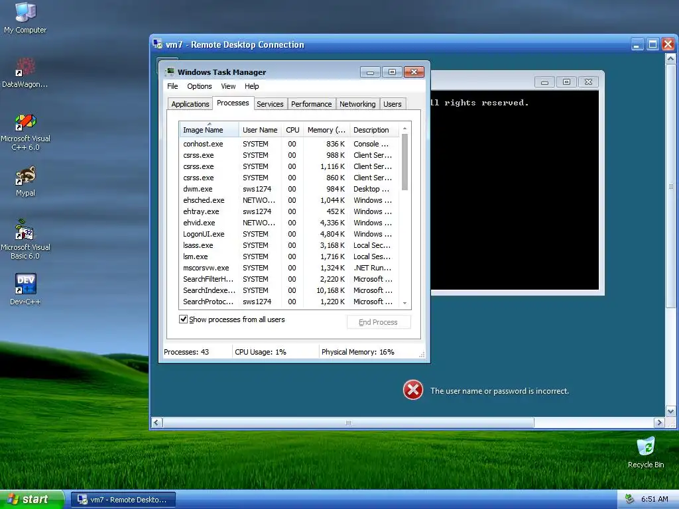Screen dimensions: 679x509
Task: Click remote desktop horizontal scroll right arrow
Action: point(659,422)
